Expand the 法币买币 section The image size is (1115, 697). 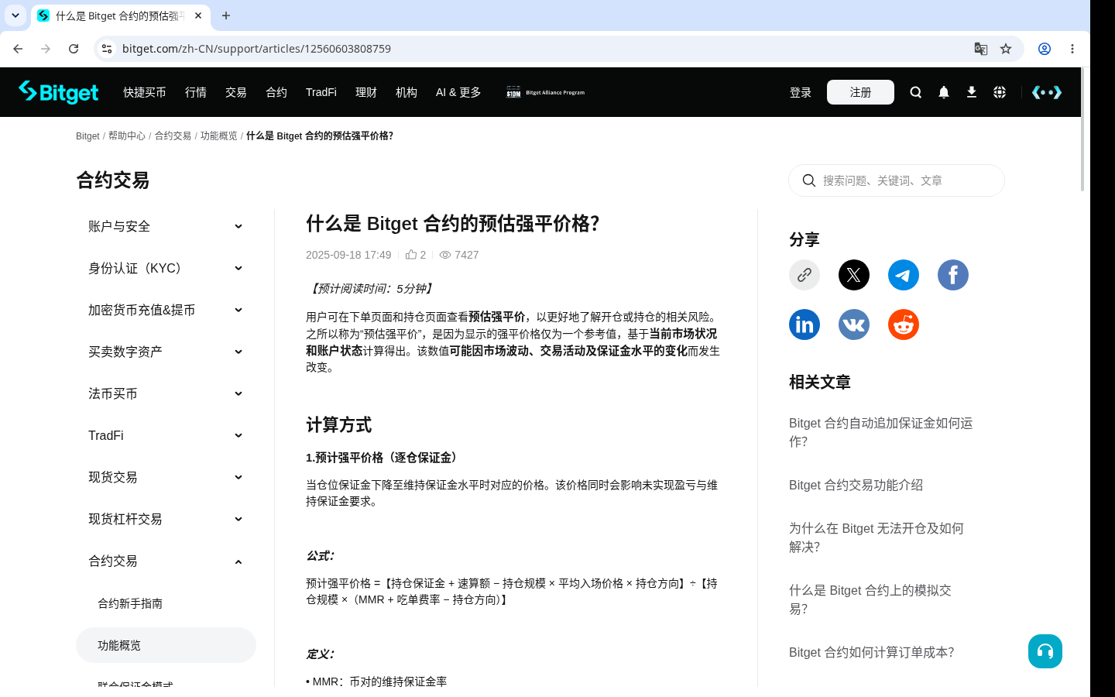(x=166, y=393)
